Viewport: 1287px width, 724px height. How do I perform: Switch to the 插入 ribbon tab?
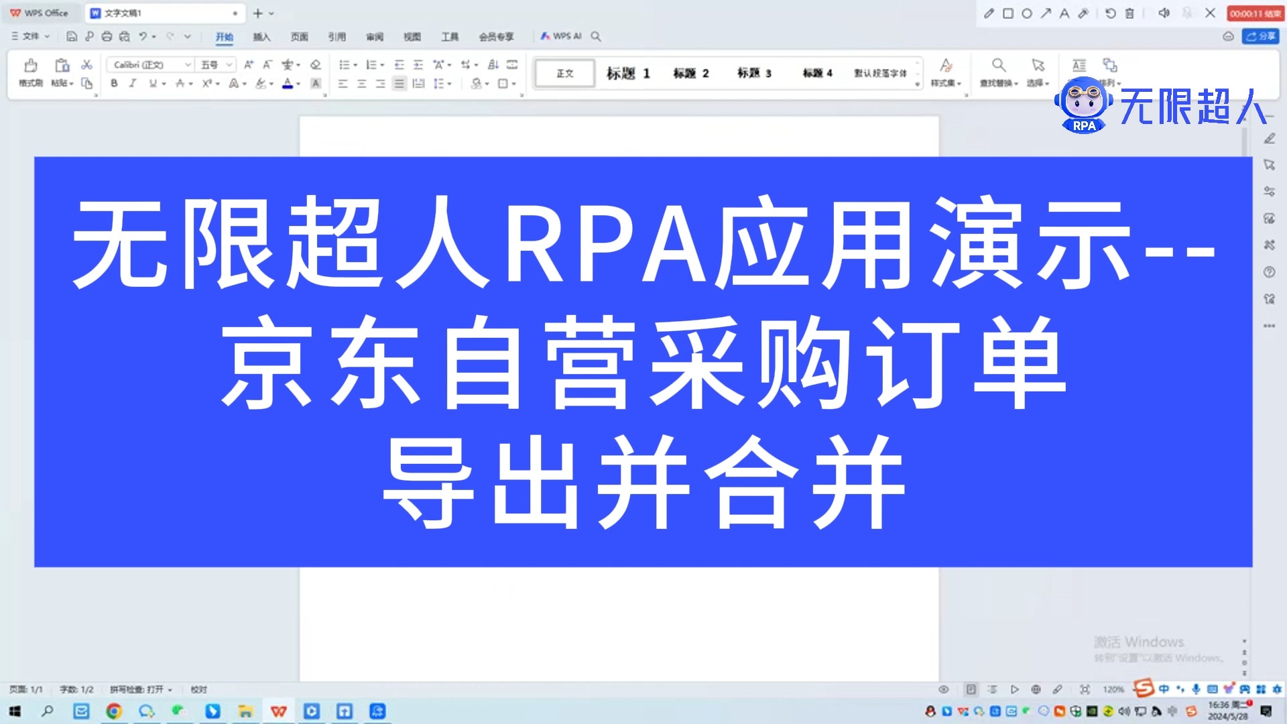coord(261,36)
